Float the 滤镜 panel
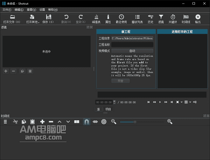 [88, 27]
